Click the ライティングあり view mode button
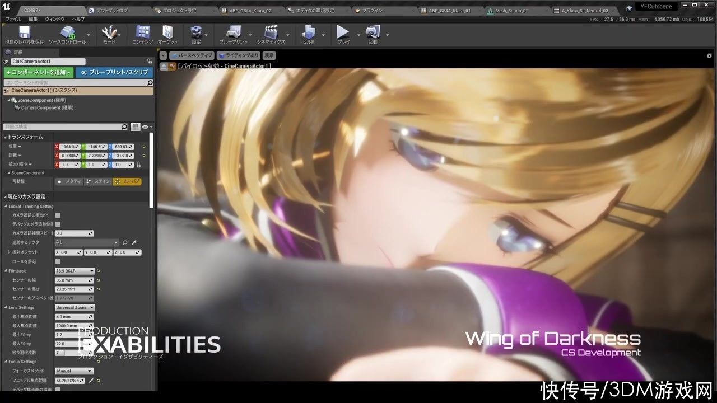 [x=239, y=55]
